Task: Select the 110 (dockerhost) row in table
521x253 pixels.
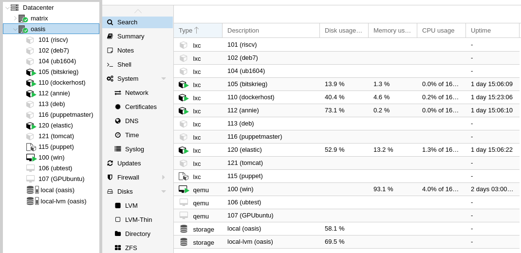Action: (x=346, y=97)
